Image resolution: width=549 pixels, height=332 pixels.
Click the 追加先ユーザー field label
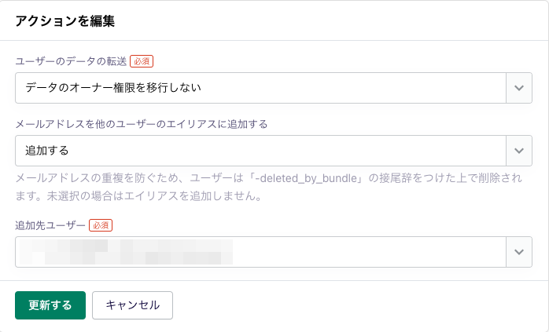click(50, 225)
